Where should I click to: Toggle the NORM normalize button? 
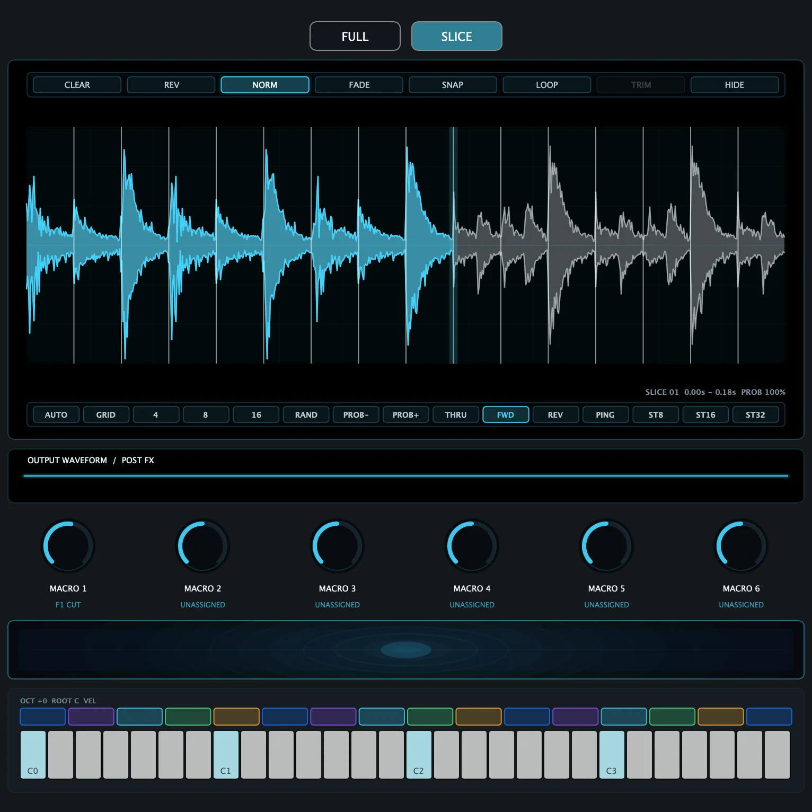click(x=265, y=85)
